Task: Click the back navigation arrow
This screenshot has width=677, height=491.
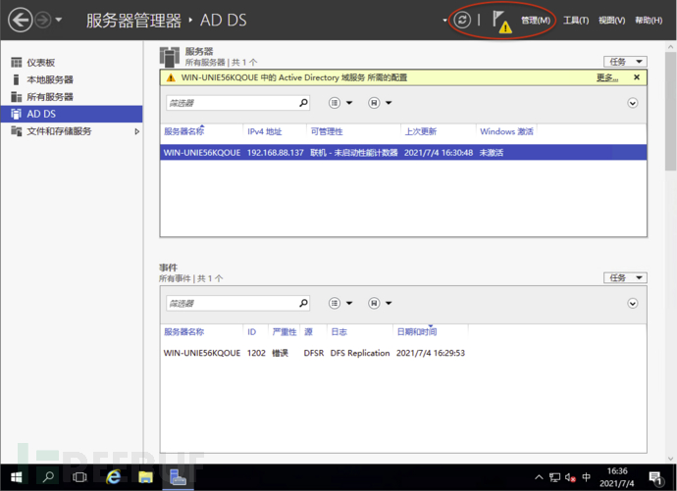Action: point(19,20)
